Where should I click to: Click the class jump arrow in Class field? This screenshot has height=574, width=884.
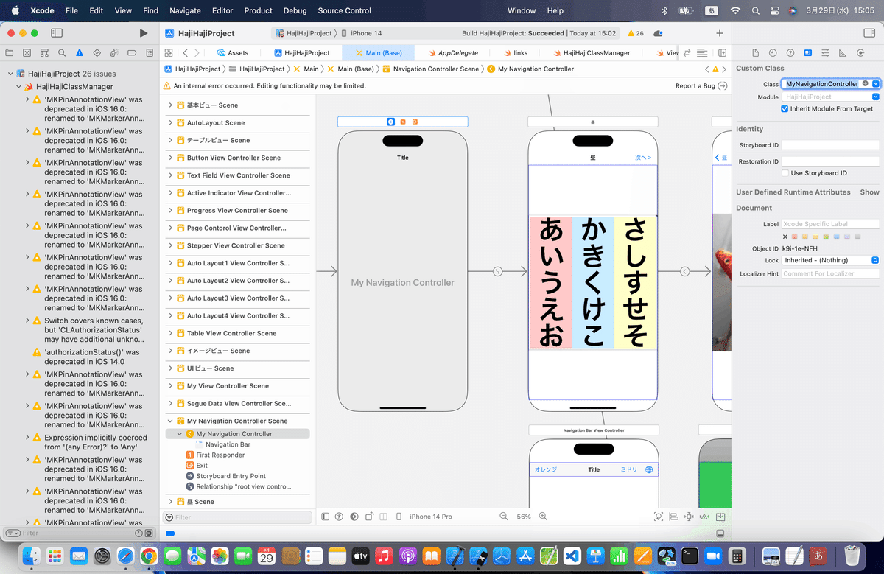pyautogui.click(x=866, y=84)
